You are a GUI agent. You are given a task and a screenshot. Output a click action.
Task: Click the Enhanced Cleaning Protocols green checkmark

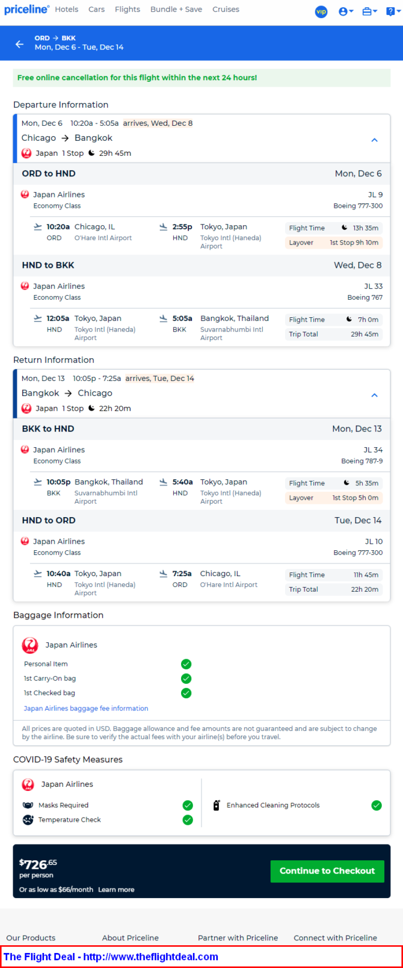(377, 805)
